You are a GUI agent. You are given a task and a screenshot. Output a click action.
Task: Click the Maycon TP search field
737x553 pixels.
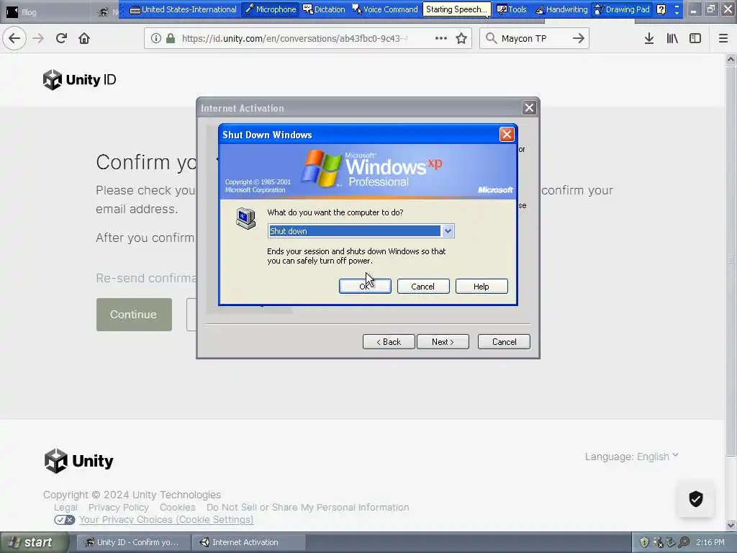(533, 38)
